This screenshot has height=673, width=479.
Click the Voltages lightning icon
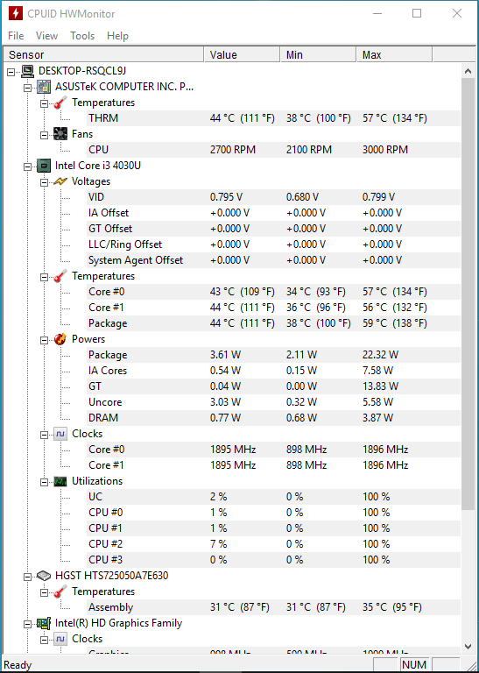60,181
